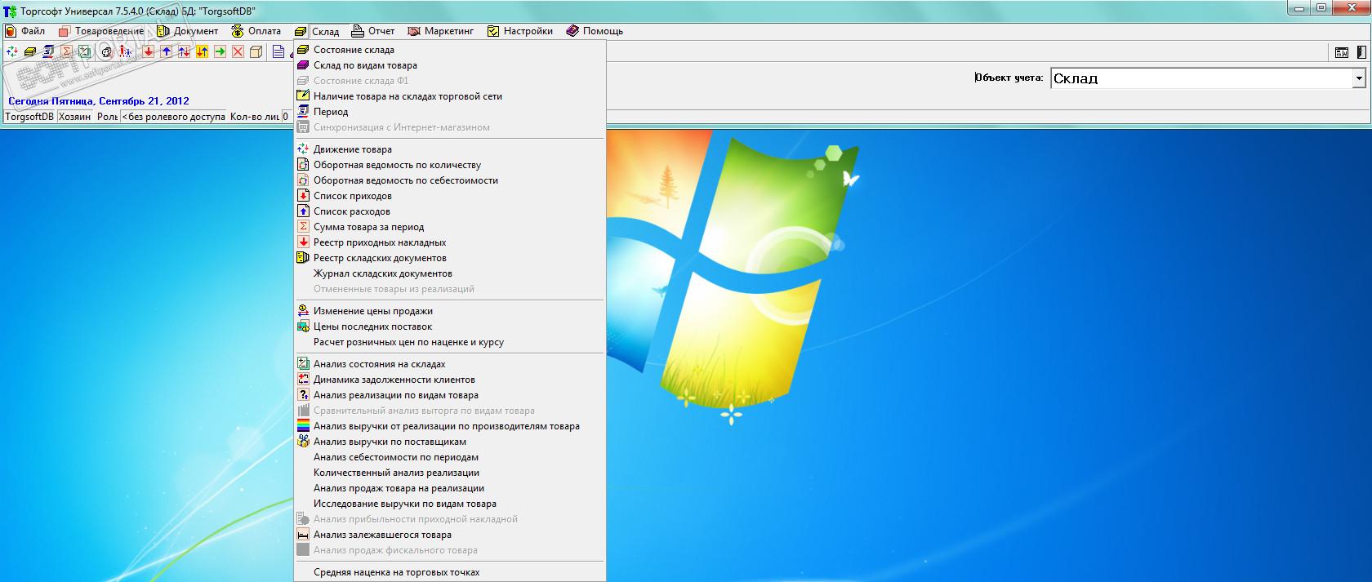Choose Анализ продаж товара на реализации
Screen dimensions: 1372x582
(x=449, y=488)
